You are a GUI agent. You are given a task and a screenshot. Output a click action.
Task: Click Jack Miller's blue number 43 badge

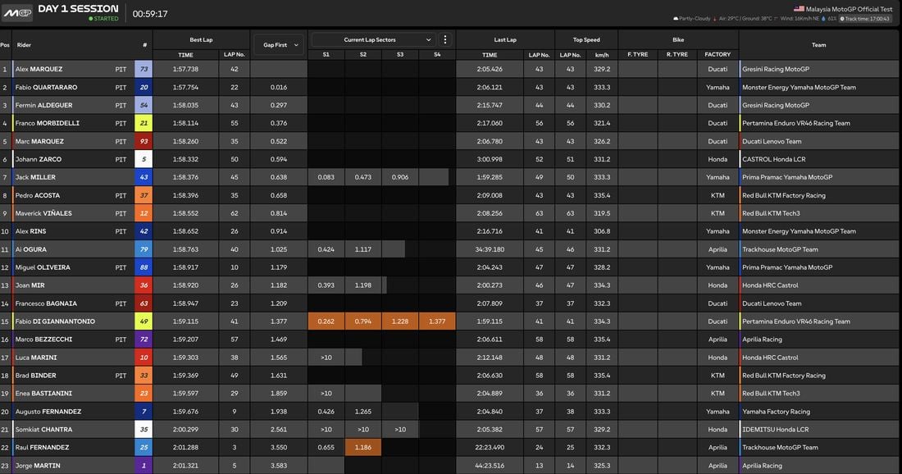(143, 177)
